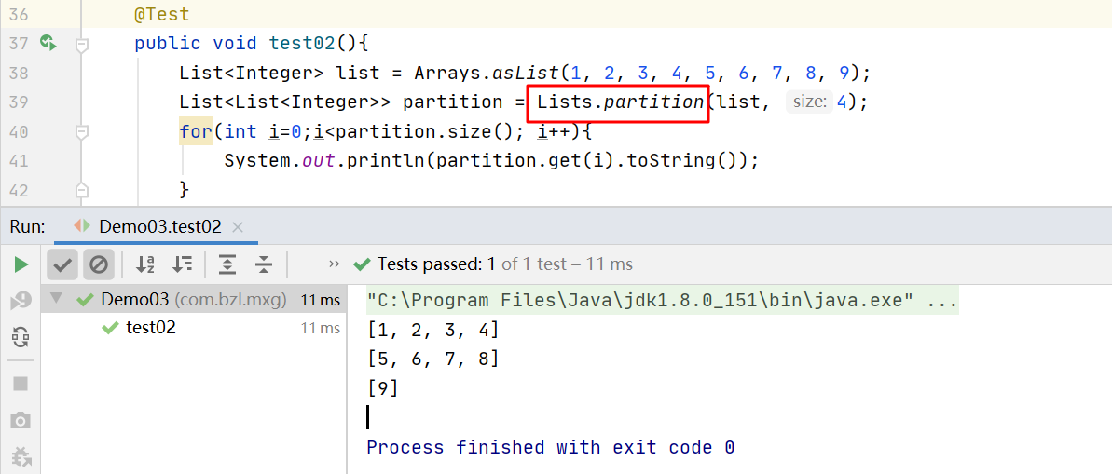This screenshot has width=1112, height=474.
Task: Collapse all test tree nodes
Action: click(264, 264)
